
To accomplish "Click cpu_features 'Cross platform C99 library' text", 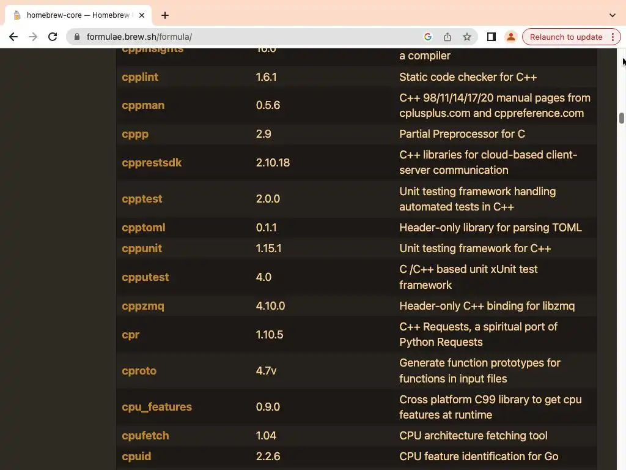I will [490, 407].
